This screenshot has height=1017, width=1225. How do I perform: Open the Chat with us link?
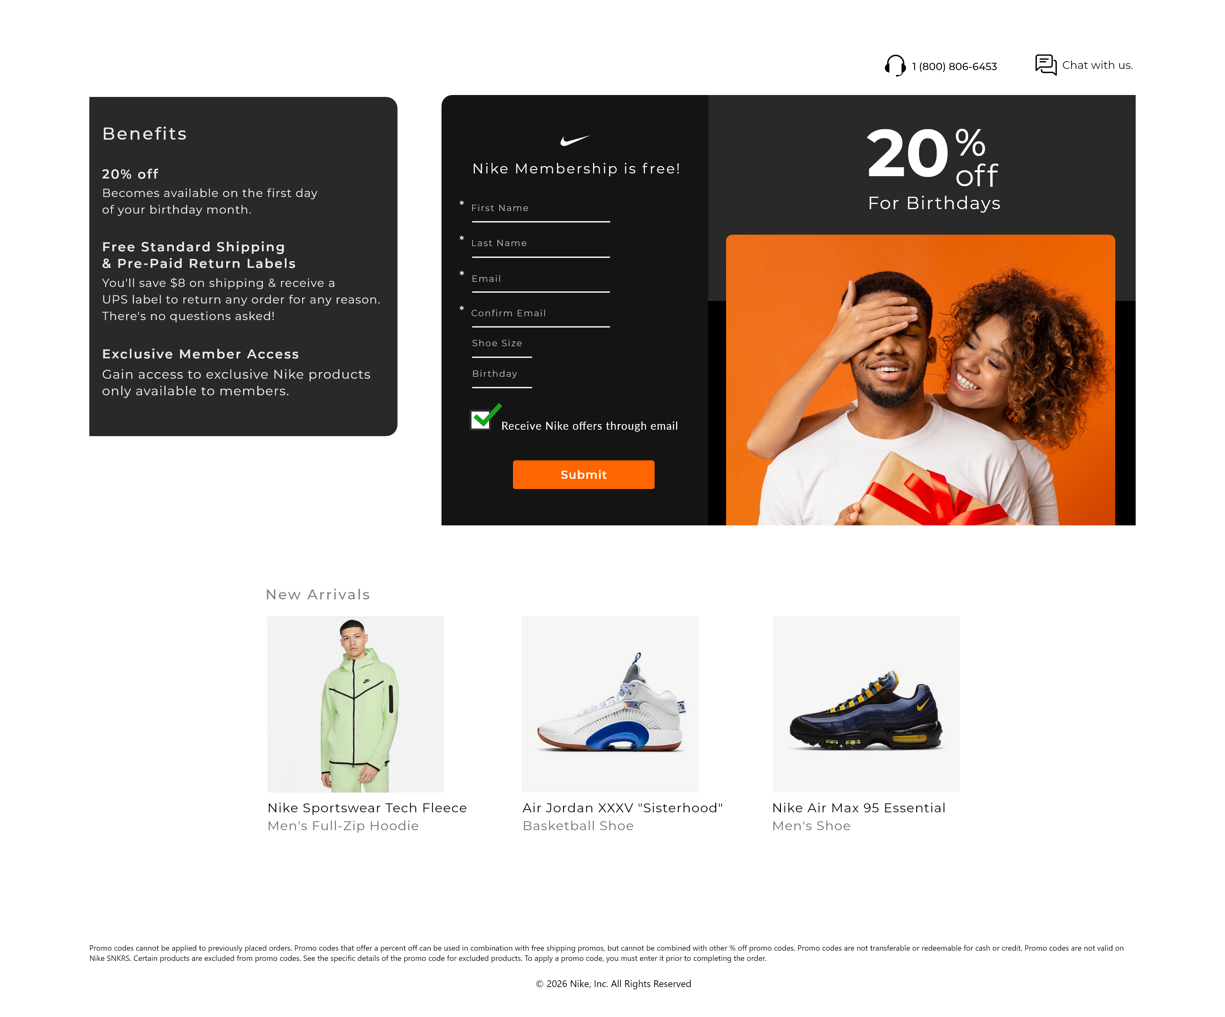pyautogui.click(x=1097, y=65)
